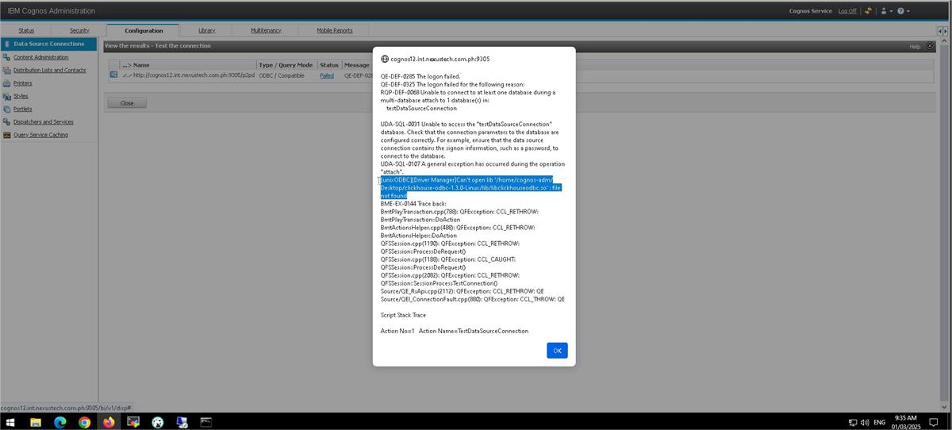Click the Failed status link
This screenshot has height=430, width=952.
click(327, 75)
